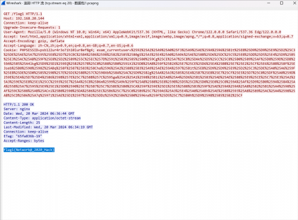Click the 'HTTP/1.1 200 OK' response line
298x220 pixels.
19,105
